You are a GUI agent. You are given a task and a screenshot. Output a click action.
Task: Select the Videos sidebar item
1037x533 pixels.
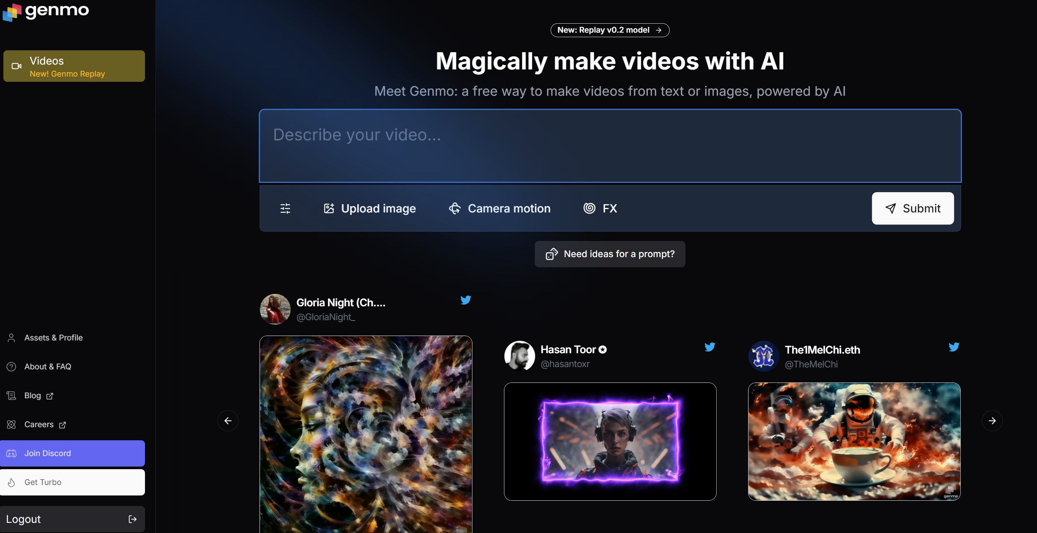[74, 66]
